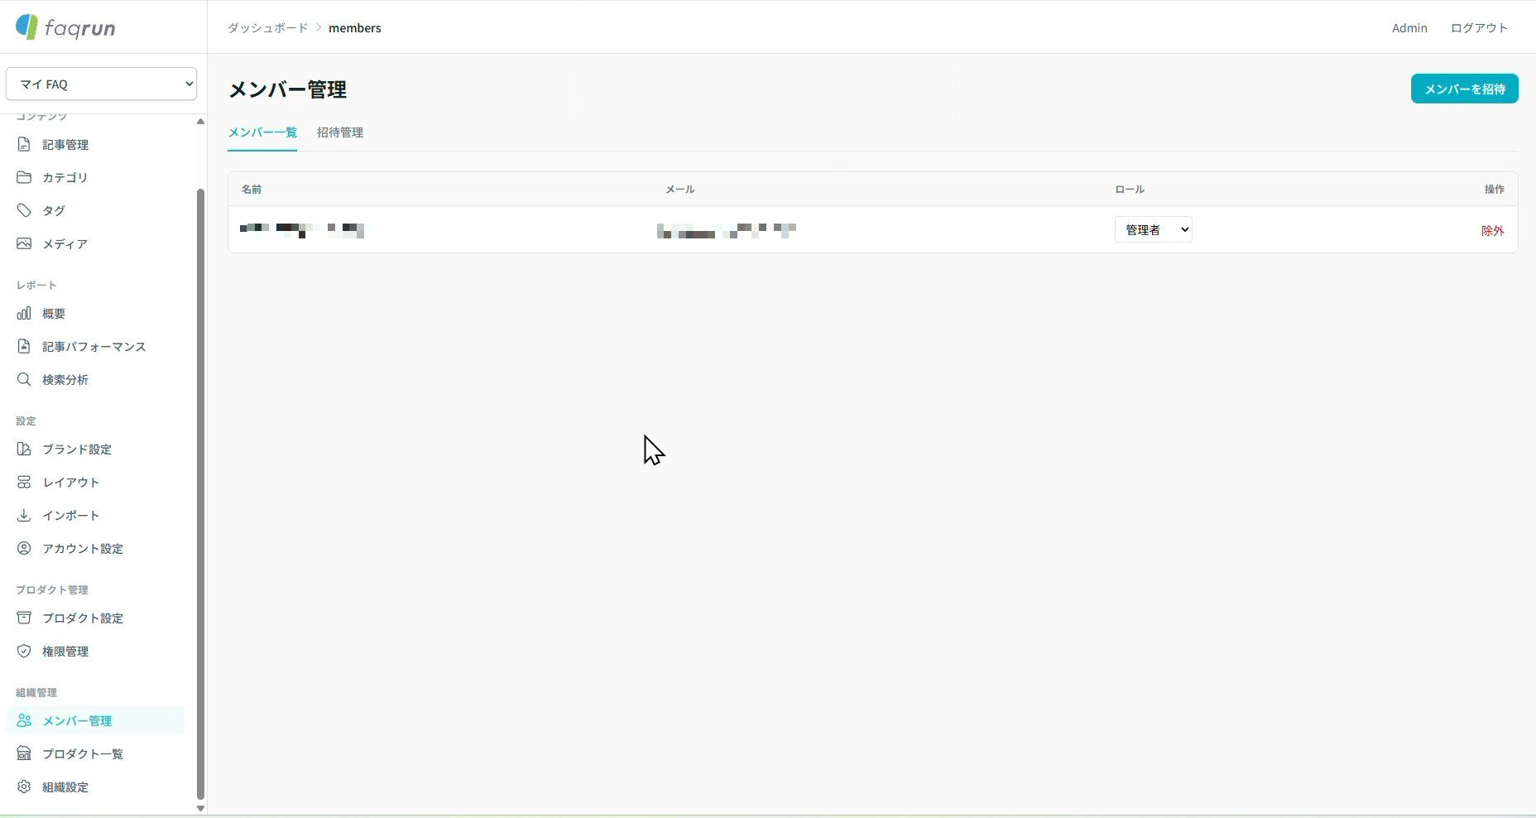Click the 組織設定 gear icon

click(x=24, y=787)
